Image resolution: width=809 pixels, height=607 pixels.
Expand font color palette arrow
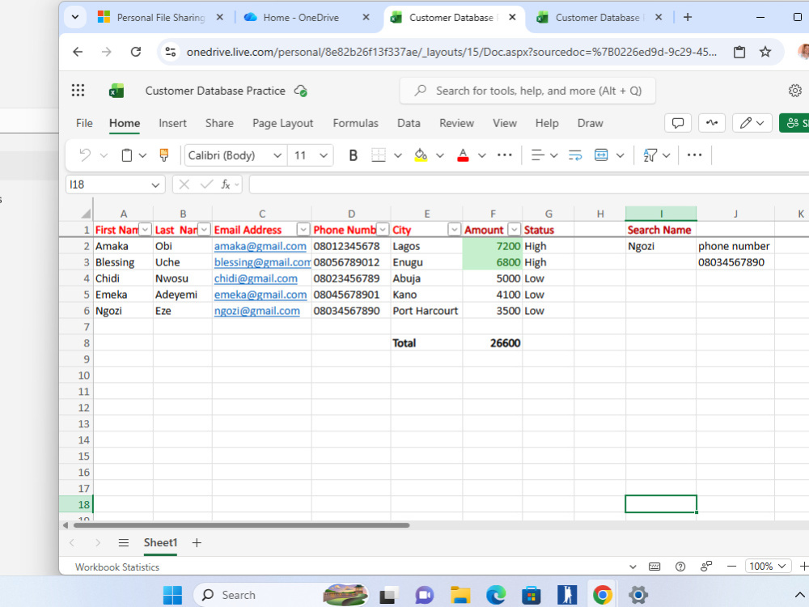(x=482, y=155)
